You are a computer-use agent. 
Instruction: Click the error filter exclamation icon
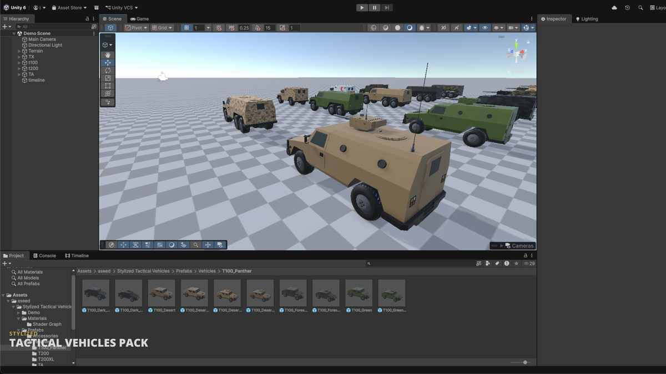point(507,264)
